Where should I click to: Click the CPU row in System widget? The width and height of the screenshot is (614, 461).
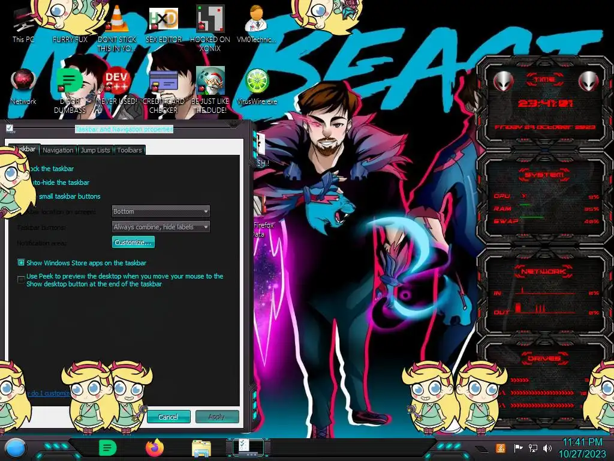point(546,196)
